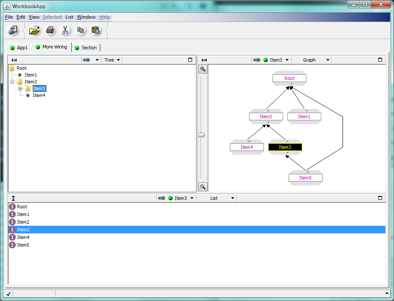The width and height of the screenshot is (394, 301).
Task: Switch to the Section tab
Action: 87,48
